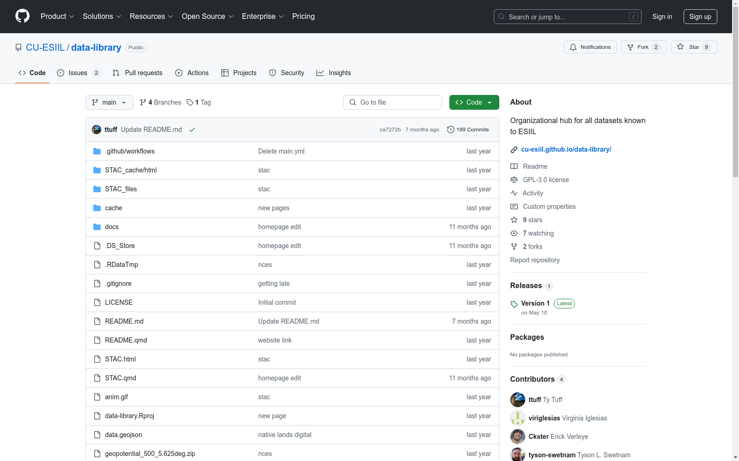Viewport: 739px width, 461px height.
Task: Switch to the Security tab
Action: [x=287, y=73]
